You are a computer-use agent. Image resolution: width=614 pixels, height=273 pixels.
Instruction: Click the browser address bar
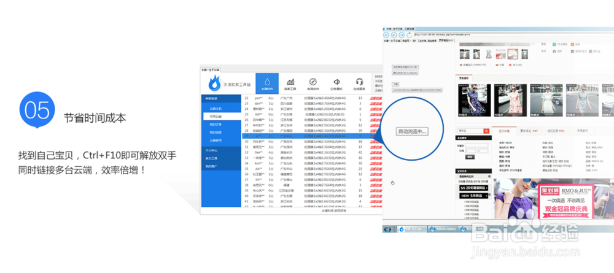coord(514,34)
